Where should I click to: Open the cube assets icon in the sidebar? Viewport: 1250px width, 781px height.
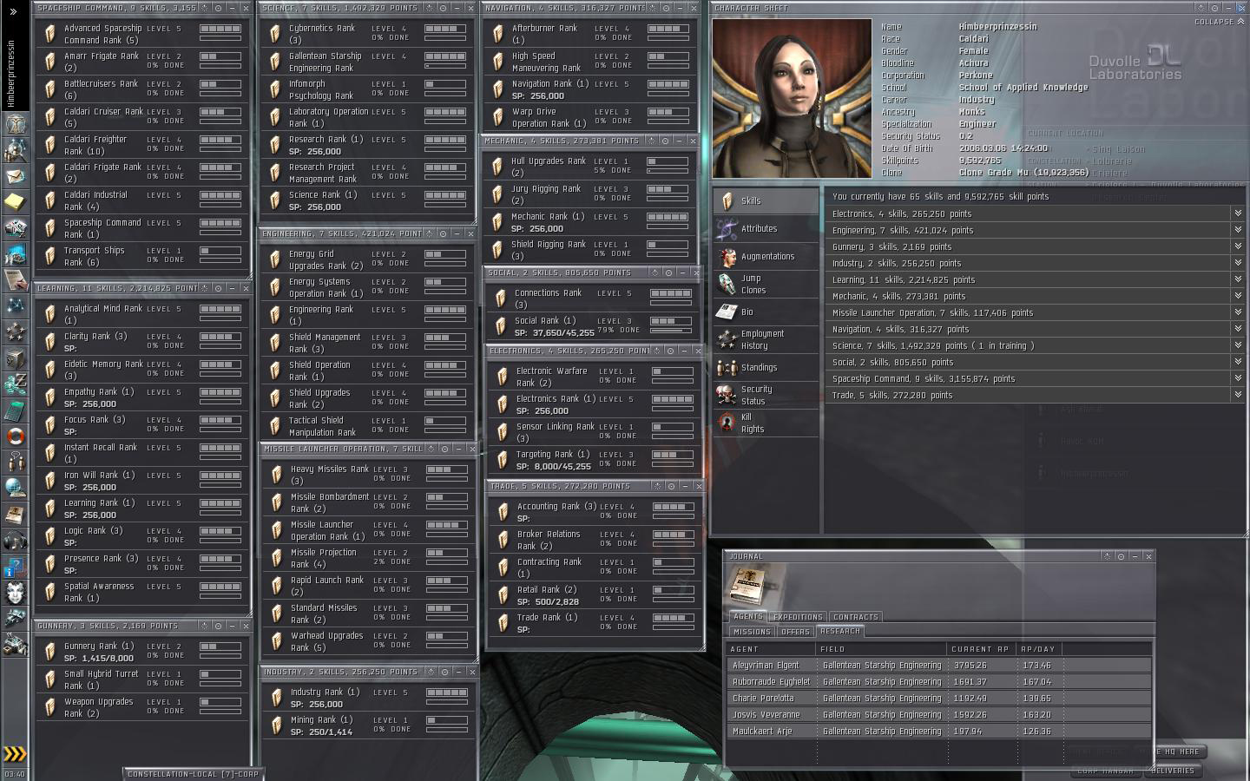pyautogui.click(x=15, y=358)
